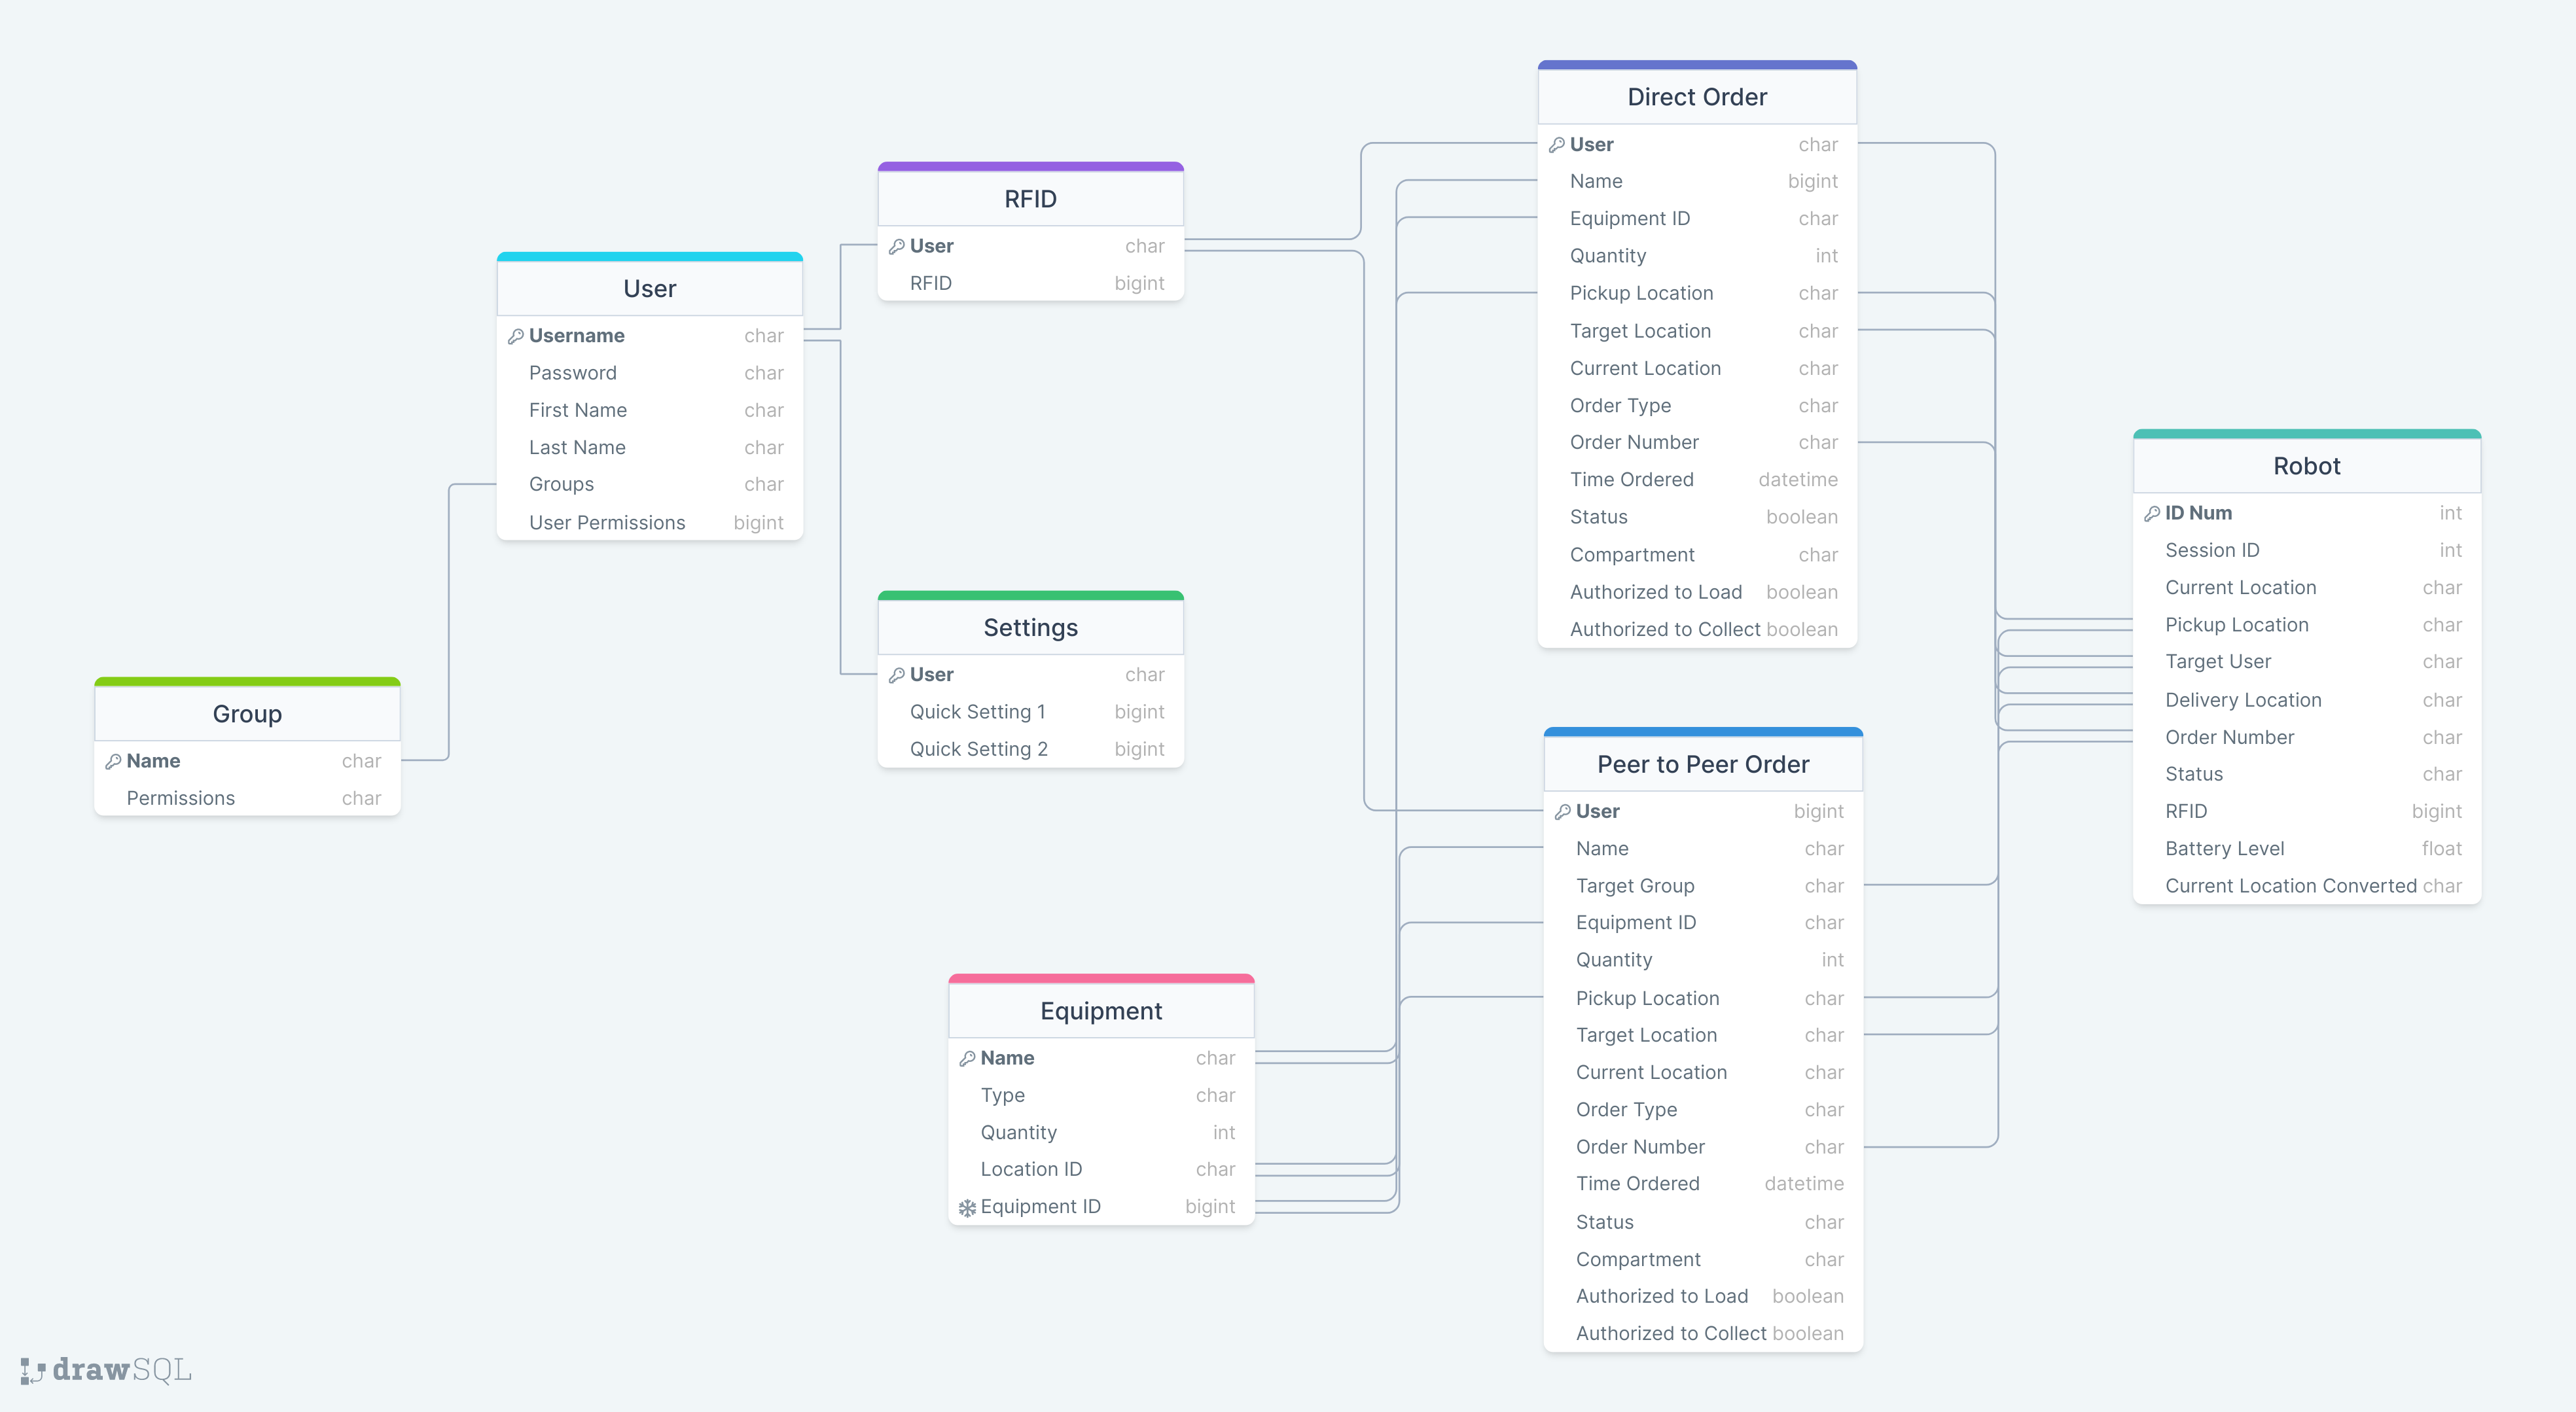Viewport: 2576px width, 1412px height.
Task: Click the key icon in Peer to Peer Order
Action: pos(1562,812)
